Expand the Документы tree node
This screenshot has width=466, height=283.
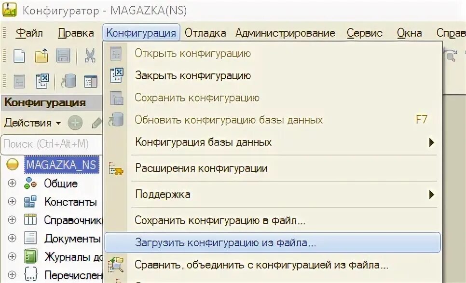(x=12, y=238)
